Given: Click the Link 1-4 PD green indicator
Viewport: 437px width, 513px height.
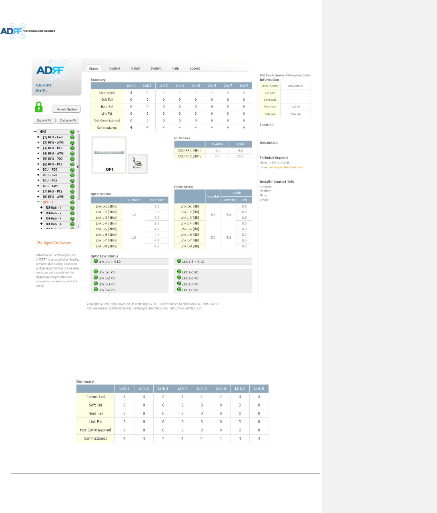Looking at the screenshot, I should (x=96, y=289).
